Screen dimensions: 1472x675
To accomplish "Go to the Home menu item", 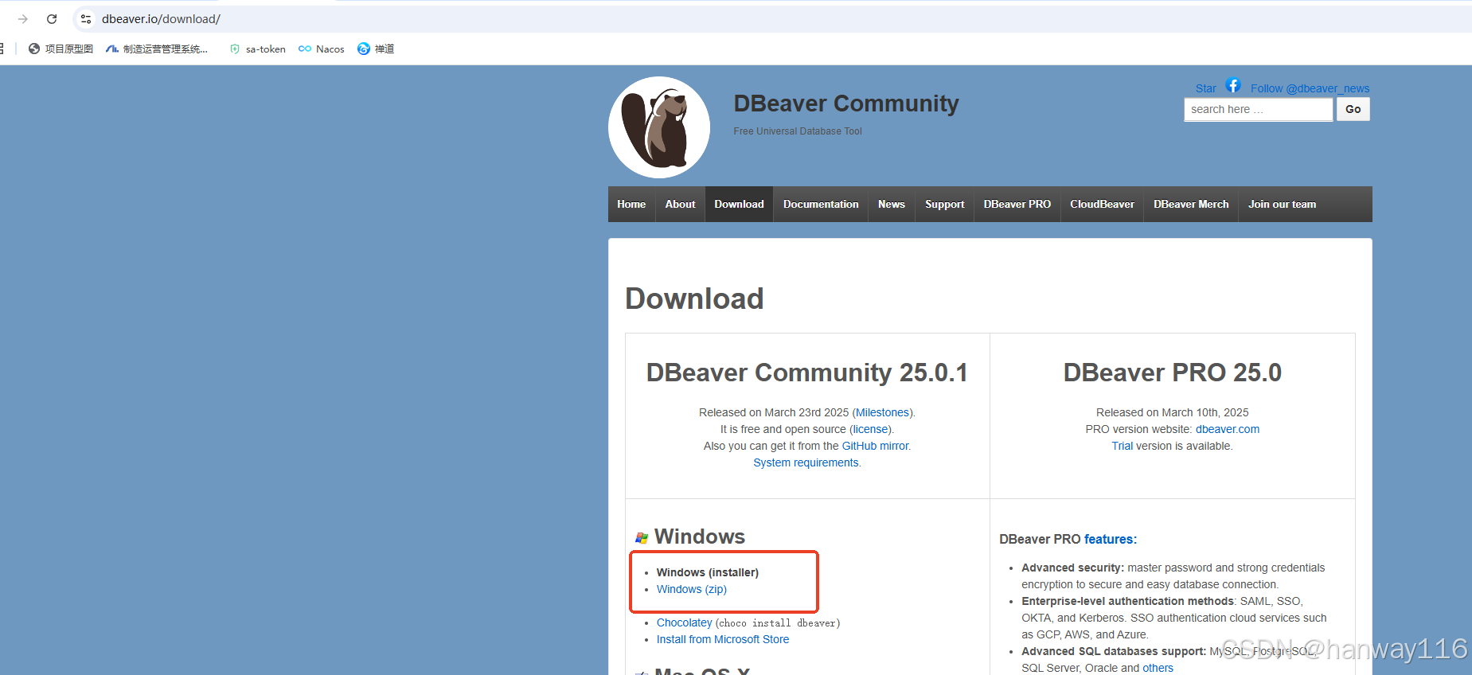I will tap(631, 205).
